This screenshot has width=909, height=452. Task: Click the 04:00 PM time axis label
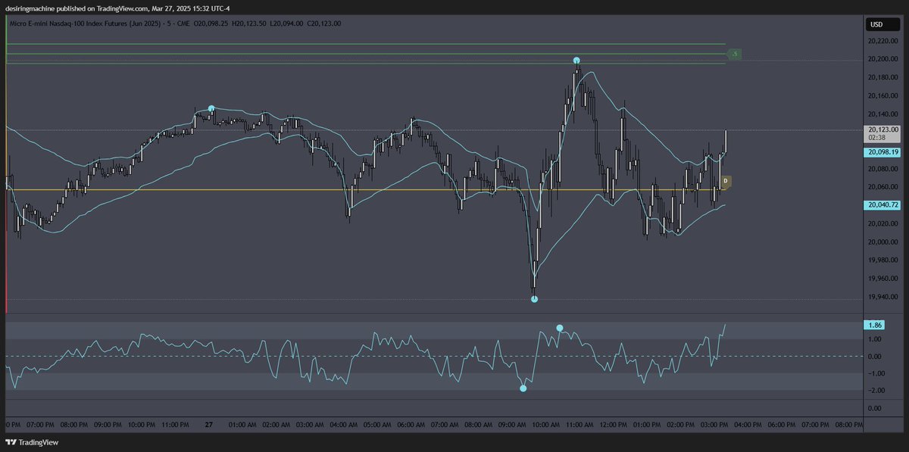pos(748,426)
